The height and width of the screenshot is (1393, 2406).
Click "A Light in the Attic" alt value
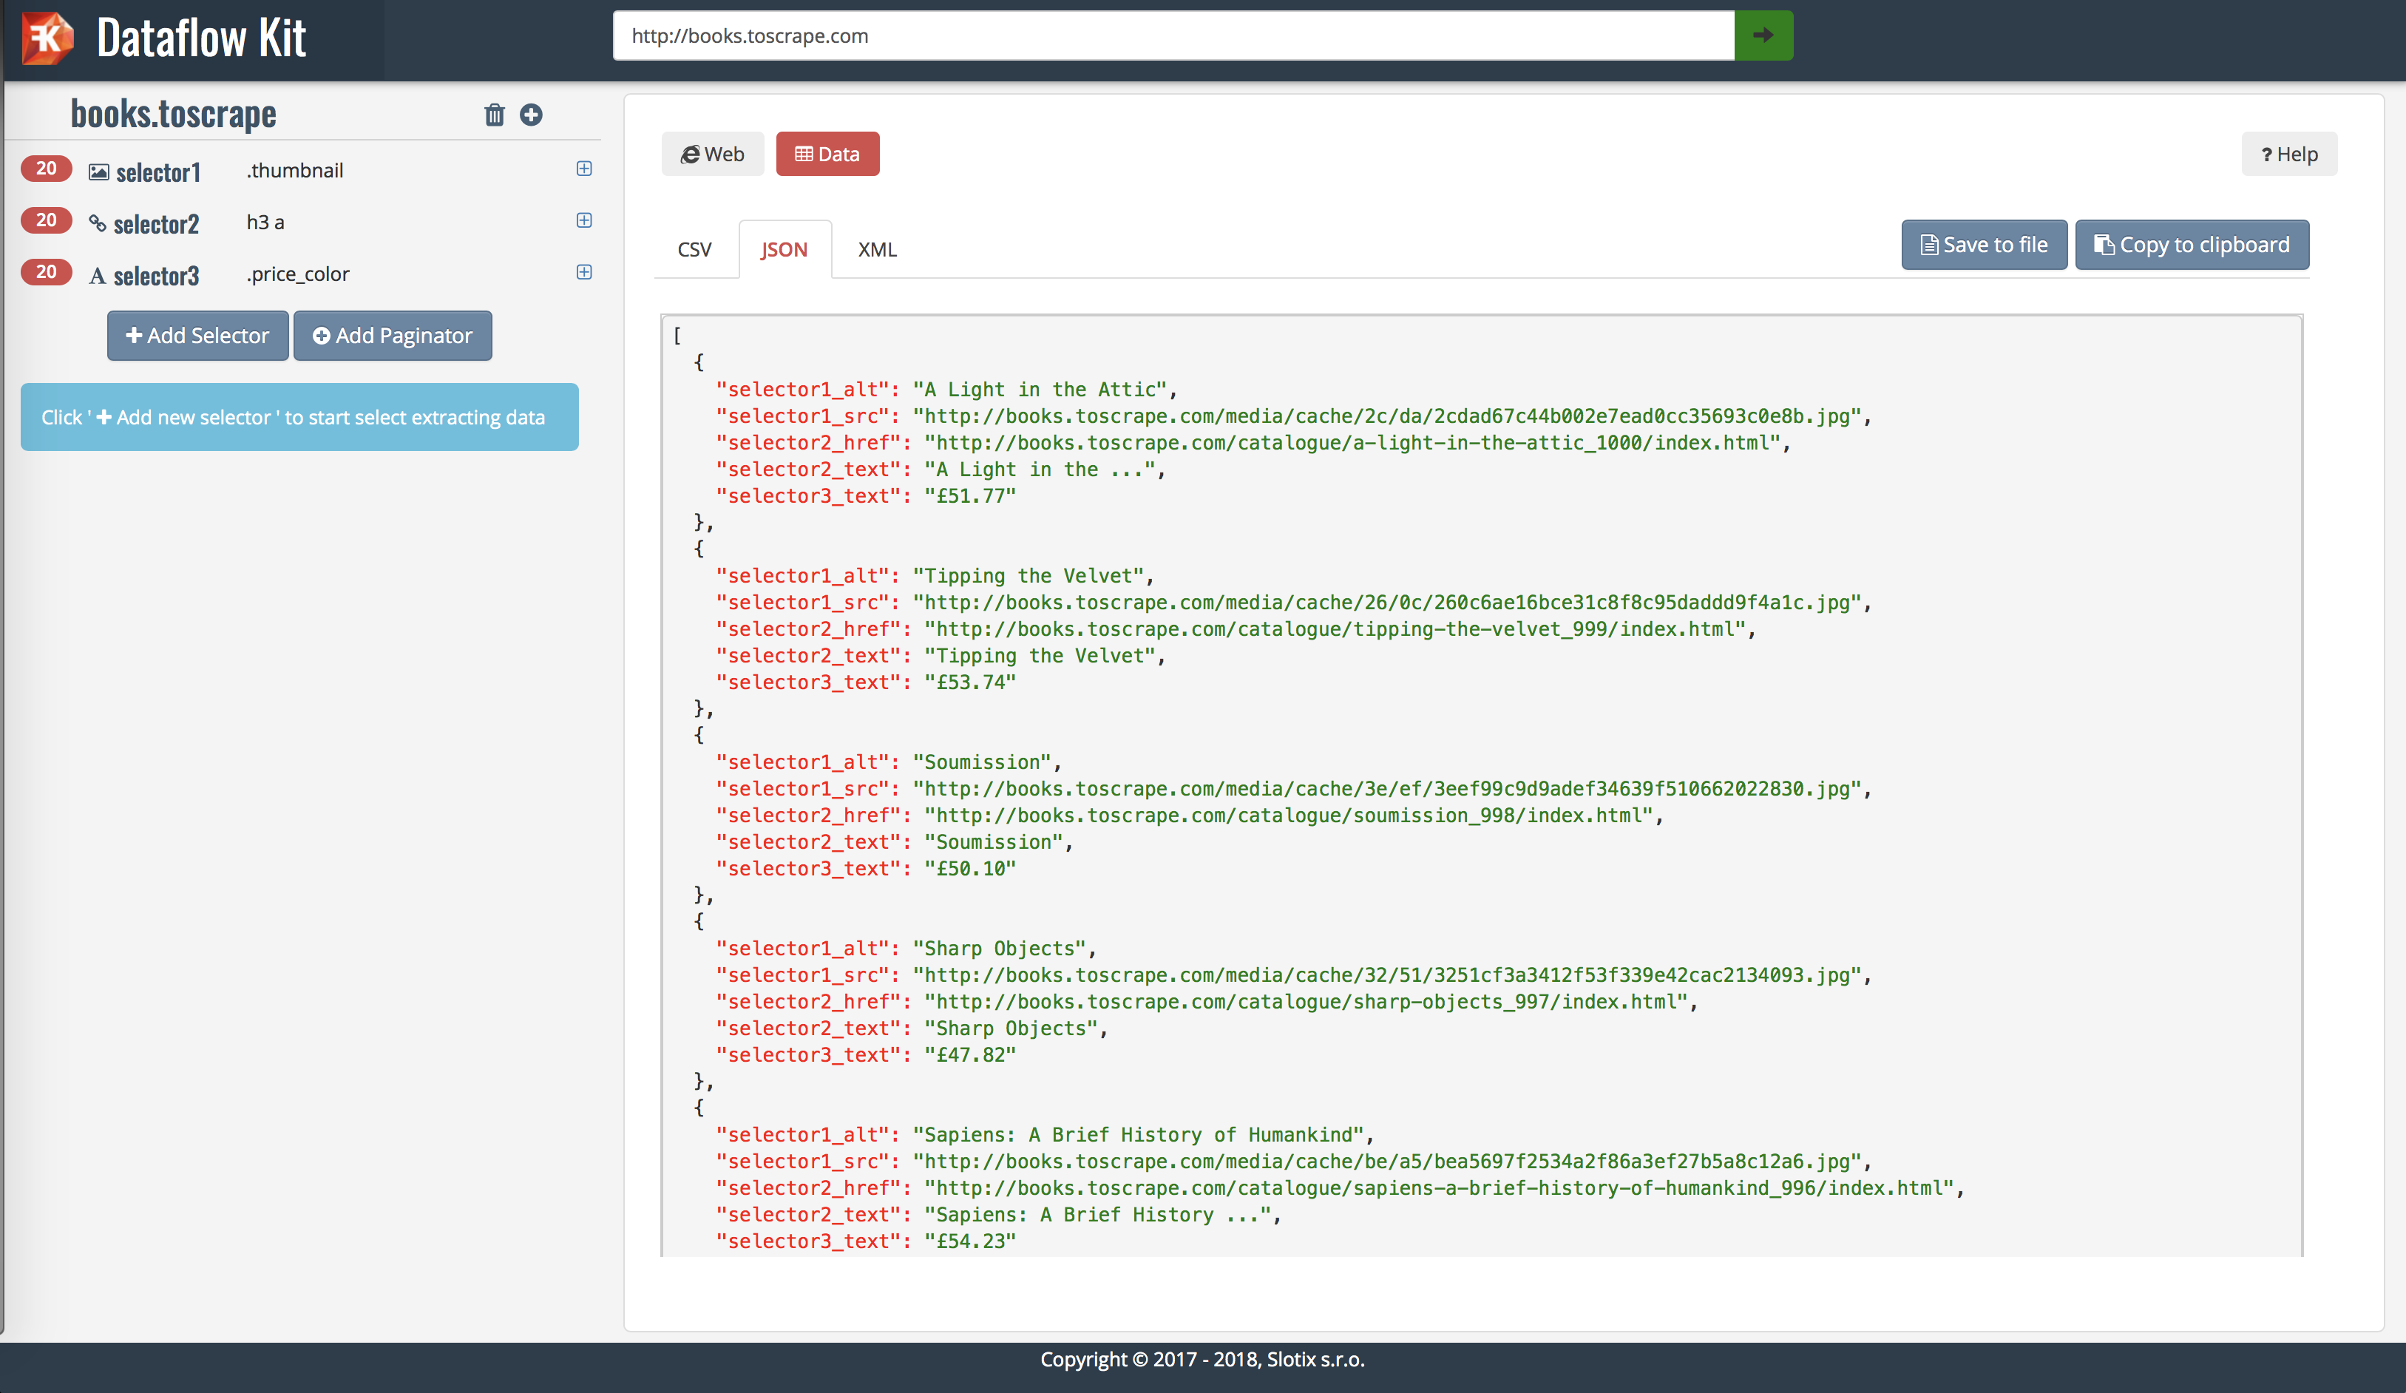pyautogui.click(x=1040, y=390)
